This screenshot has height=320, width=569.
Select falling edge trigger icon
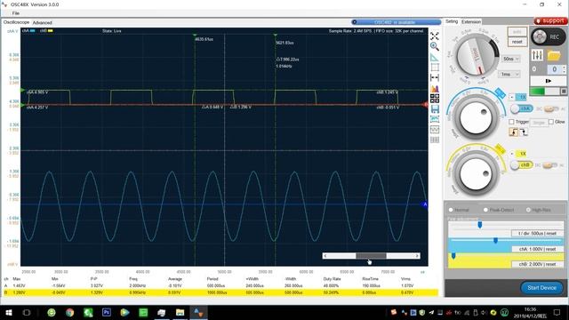coord(524,132)
